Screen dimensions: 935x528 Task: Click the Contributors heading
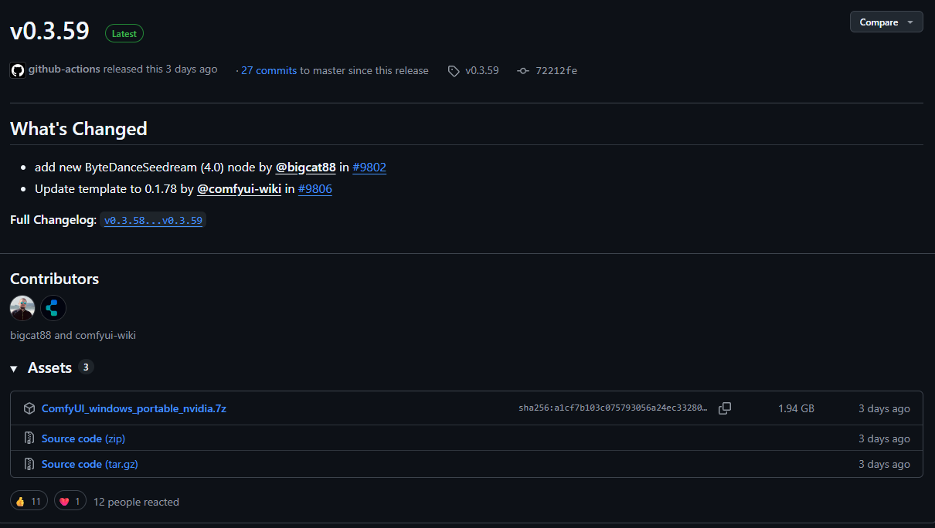click(x=55, y=279)
